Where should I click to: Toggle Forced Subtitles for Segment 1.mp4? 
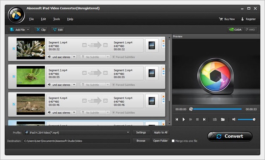point(114,57)
